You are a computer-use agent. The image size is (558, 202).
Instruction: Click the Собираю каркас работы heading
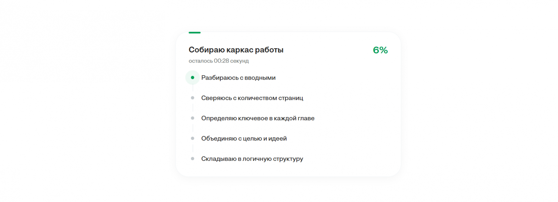(x=236, y=50)
